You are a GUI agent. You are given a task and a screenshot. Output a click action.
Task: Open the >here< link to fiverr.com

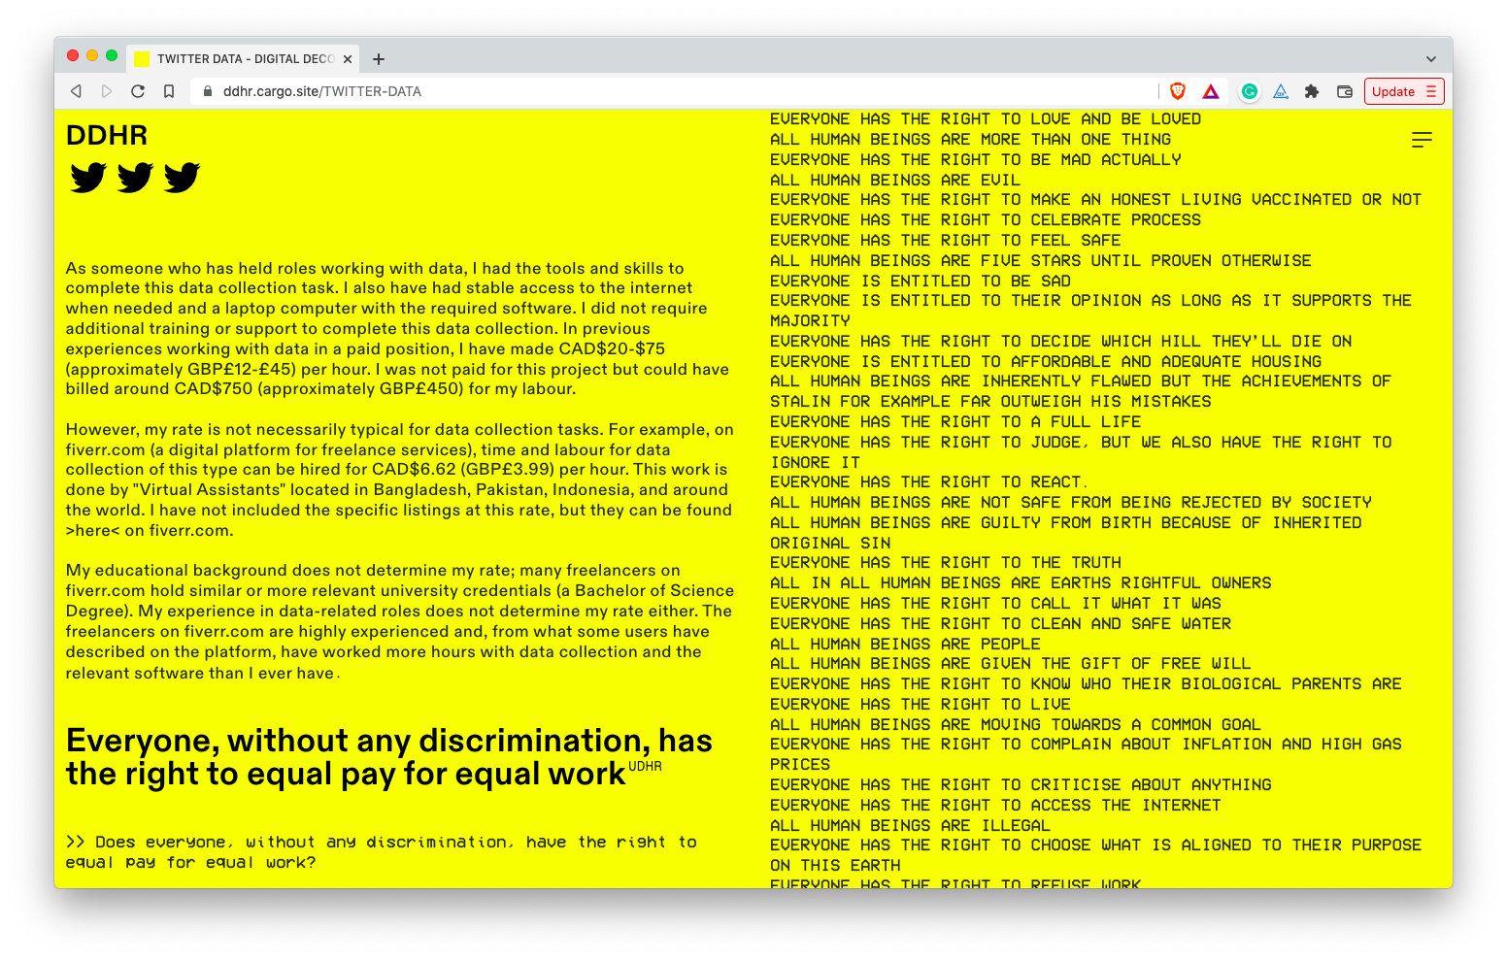[93, 531]
